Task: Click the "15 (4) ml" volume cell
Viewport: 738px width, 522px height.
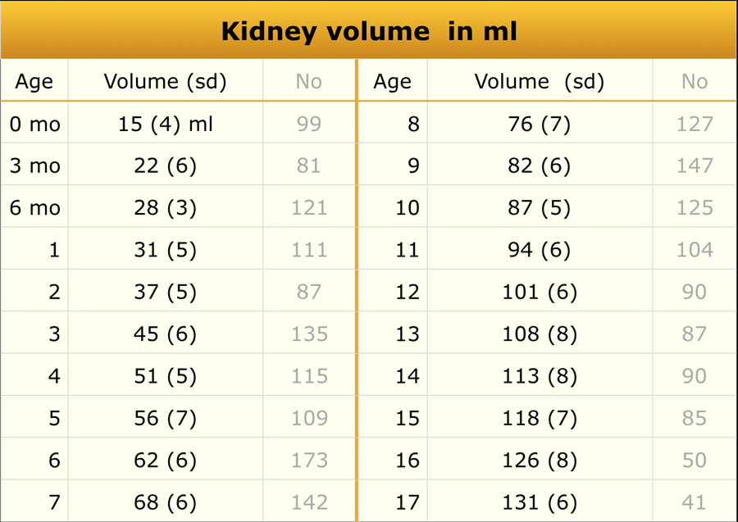Action: click(x=166, y=125)
